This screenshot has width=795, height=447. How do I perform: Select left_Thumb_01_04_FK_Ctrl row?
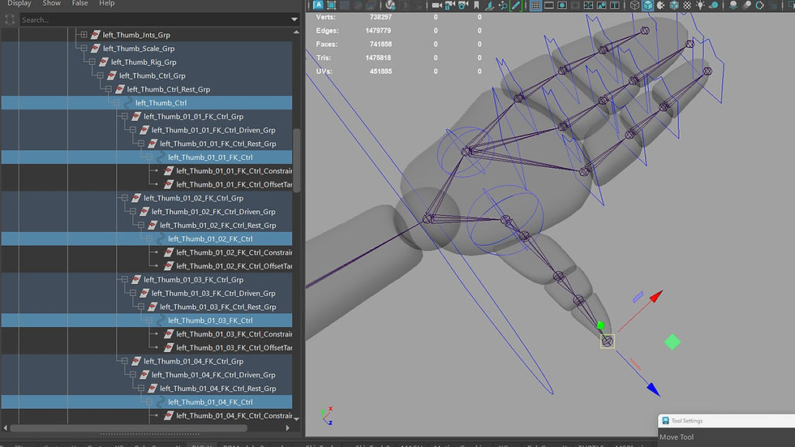pos(147,402)
